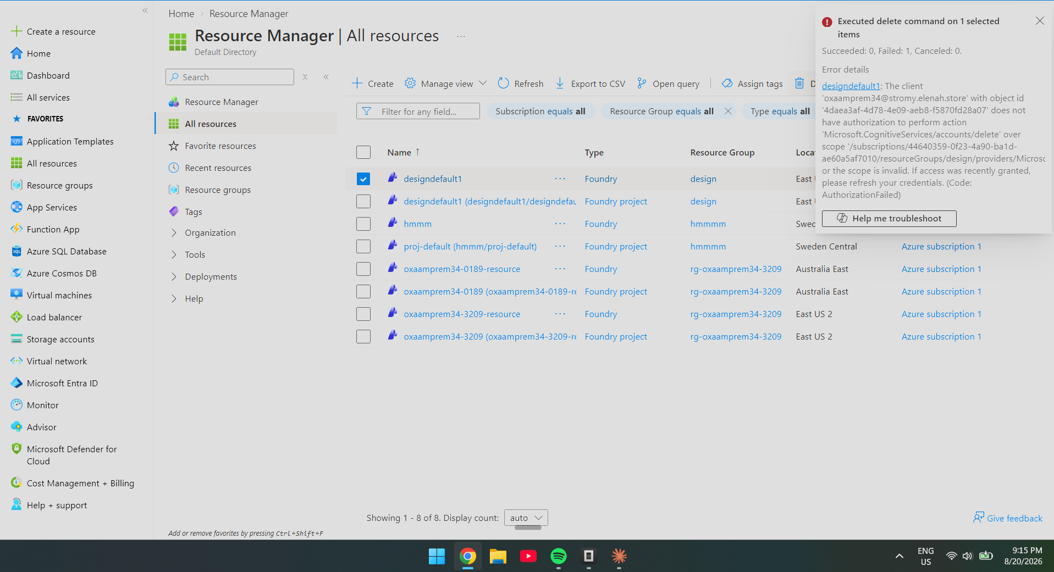
Task: Collapse the Resource Manager menu pane
Action: pos(326,77)
